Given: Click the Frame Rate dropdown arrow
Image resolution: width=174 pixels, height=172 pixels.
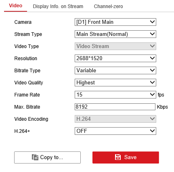Looking at the screenshot, I should coord(152,94).
